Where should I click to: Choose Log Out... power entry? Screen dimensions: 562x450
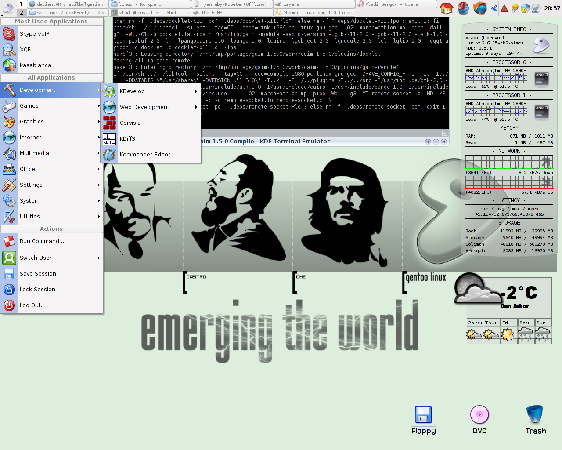[x=52, y=305]
